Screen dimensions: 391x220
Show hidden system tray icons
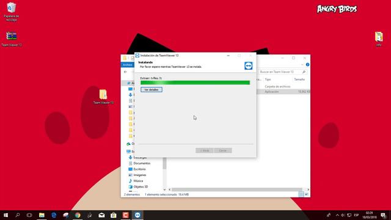pyautogui.click(x=337, y=215)
